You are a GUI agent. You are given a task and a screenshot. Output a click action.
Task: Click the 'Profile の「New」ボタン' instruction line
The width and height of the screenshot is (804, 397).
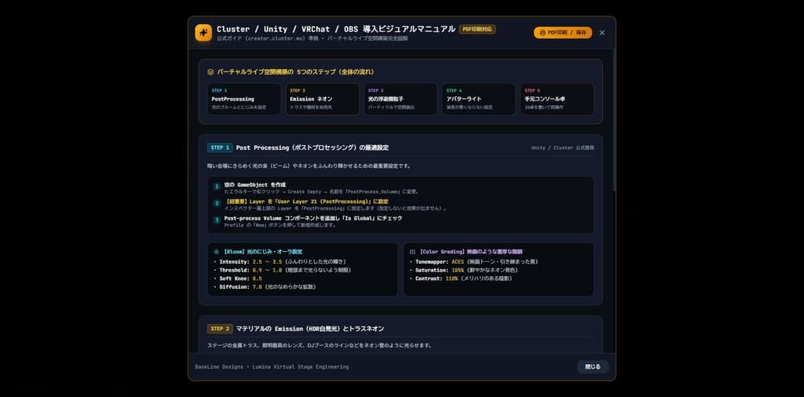tap(280, 225)
